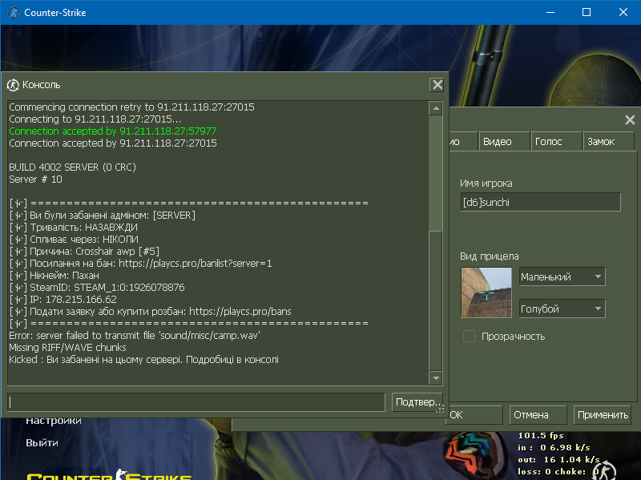Click the 'Missing RIFF/WAVE chunks' line
This screenshot has width=641, height=480.
(67, 348)
